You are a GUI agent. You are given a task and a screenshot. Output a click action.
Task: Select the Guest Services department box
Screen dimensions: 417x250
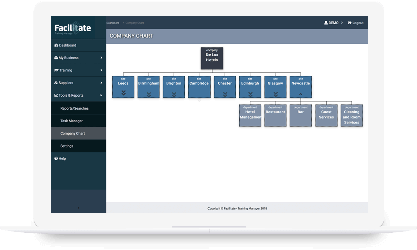326,115
